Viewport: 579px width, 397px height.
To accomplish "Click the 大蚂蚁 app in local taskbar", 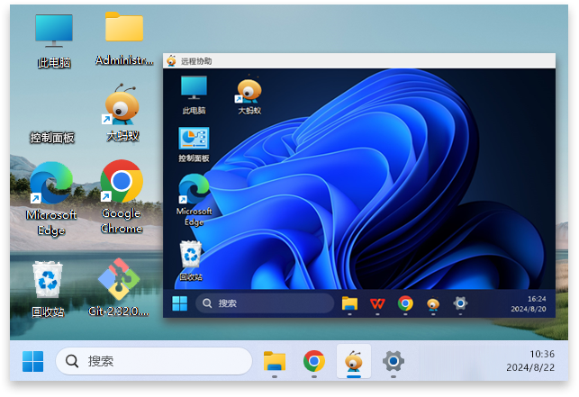I will coord(353,361).
